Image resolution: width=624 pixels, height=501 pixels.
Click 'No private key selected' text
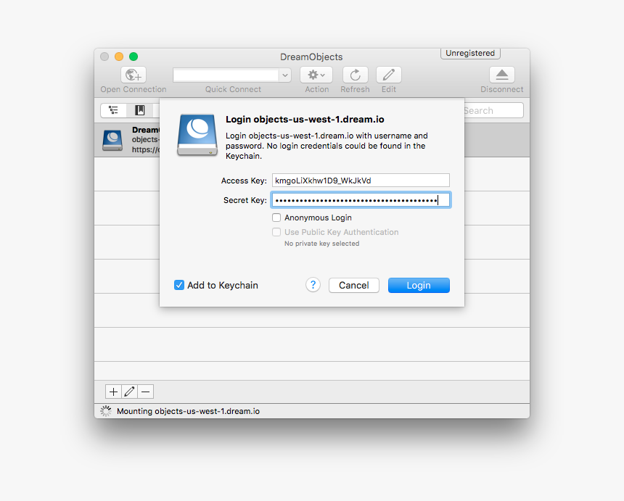coord(321,244)
